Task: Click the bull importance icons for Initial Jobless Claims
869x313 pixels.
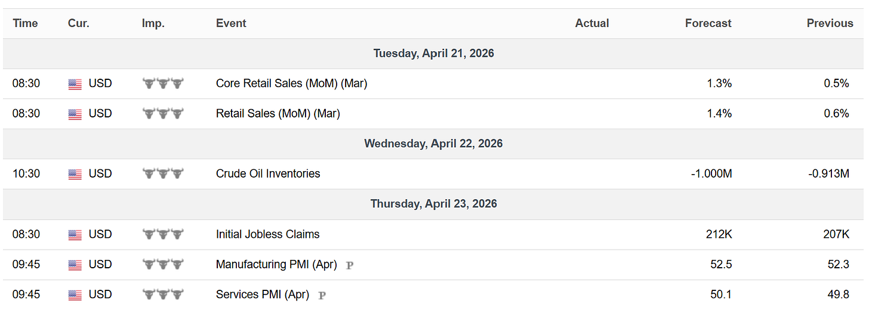Action: (x=163, y=235)
